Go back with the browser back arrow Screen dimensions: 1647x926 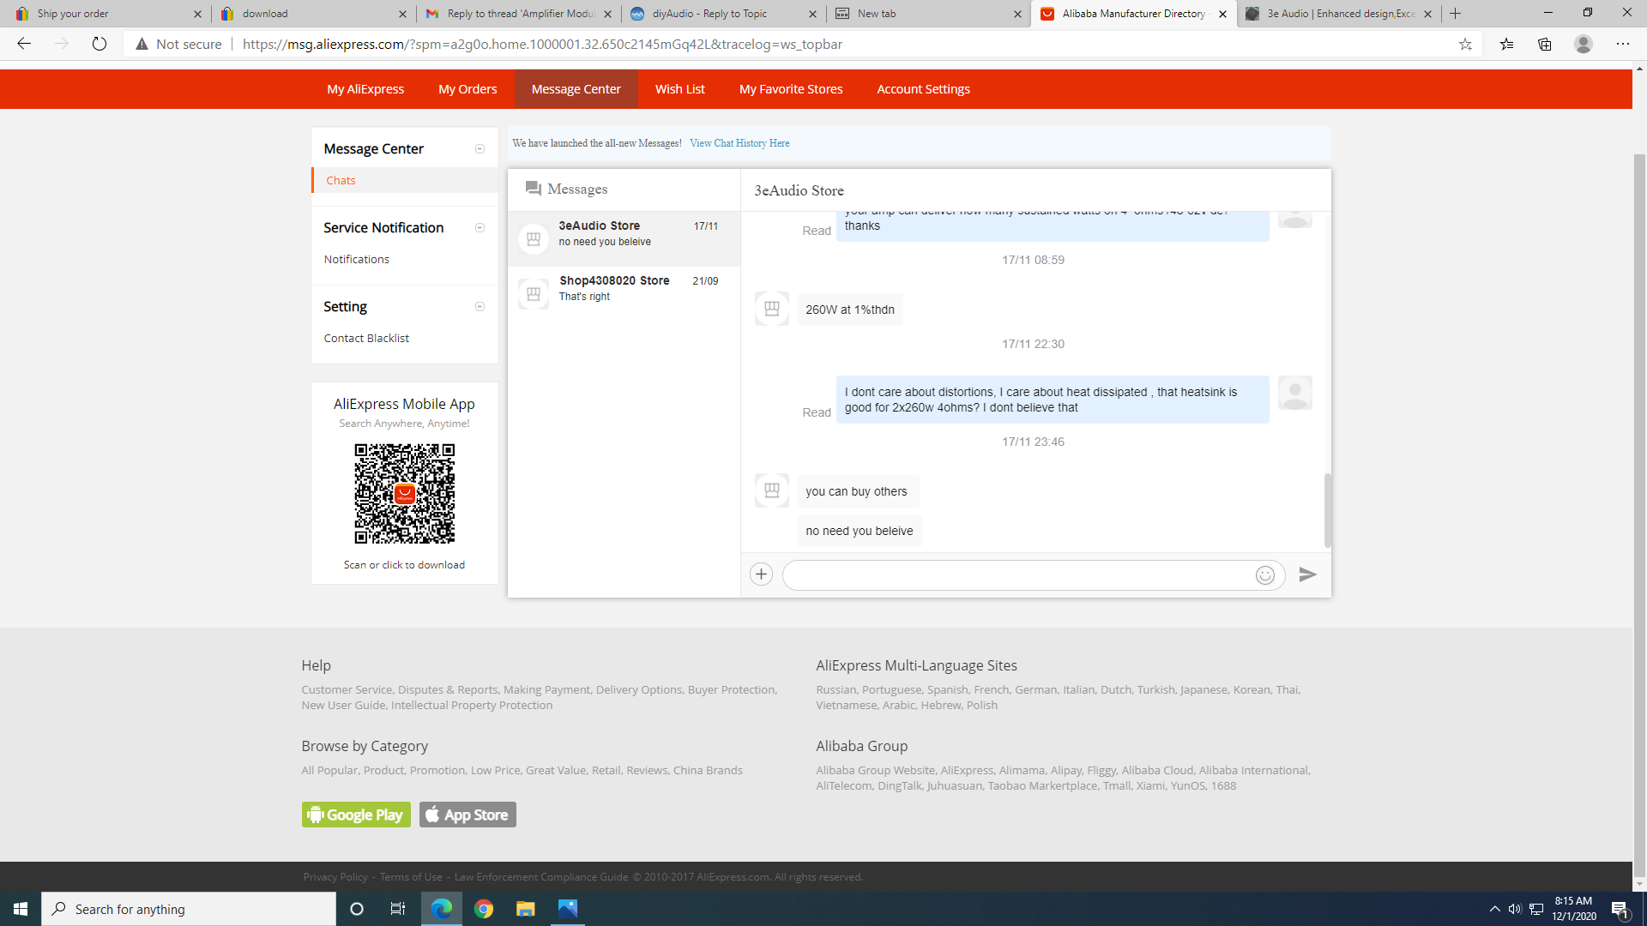pos(24,44)
